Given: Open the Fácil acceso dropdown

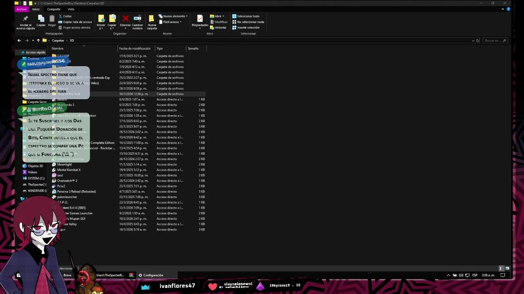Looking at the screenshot, I should coord(170,22).
